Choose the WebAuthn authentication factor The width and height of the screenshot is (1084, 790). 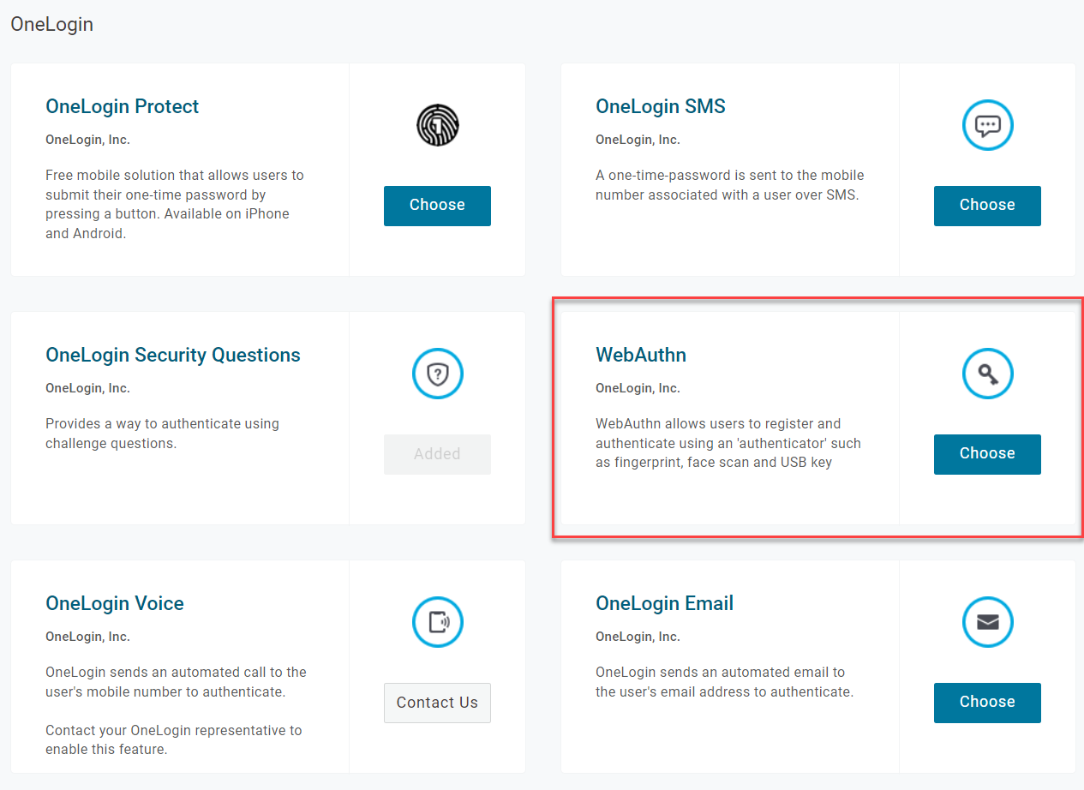[987, 454]
